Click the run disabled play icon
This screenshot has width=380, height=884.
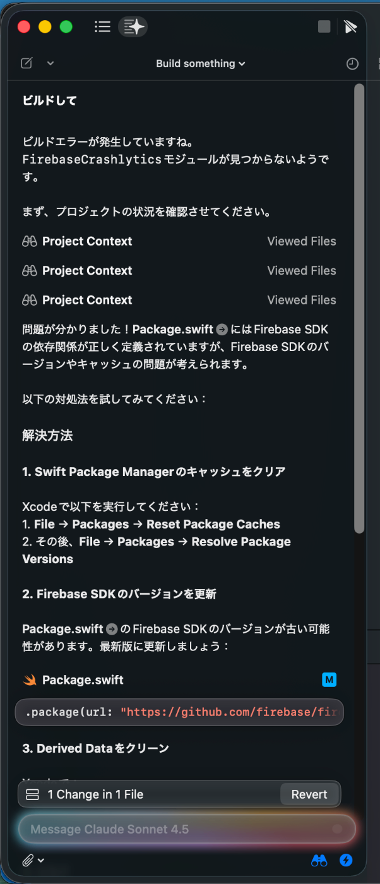(x=350, y=27)
